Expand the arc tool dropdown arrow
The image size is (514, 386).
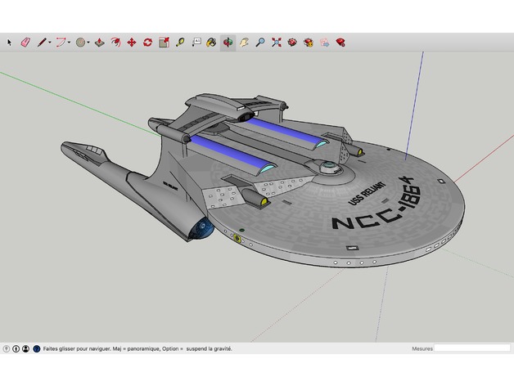point(70,42)
